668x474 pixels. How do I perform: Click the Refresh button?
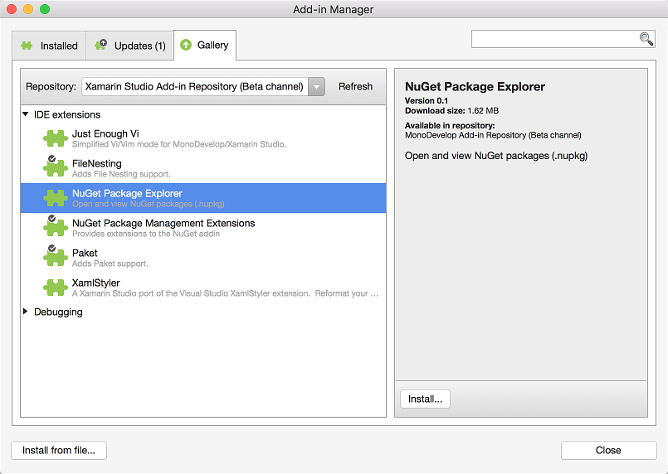pos(356,86)
